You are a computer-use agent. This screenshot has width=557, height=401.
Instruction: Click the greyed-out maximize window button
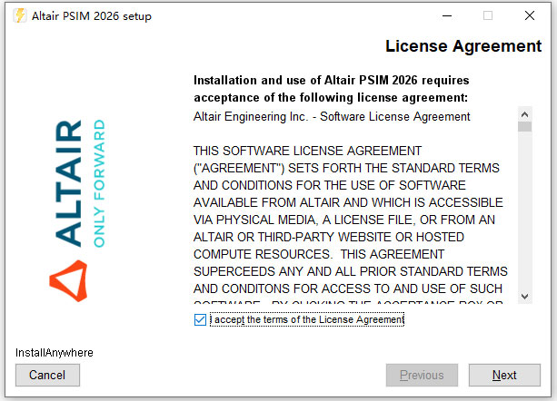click(488, 16)
